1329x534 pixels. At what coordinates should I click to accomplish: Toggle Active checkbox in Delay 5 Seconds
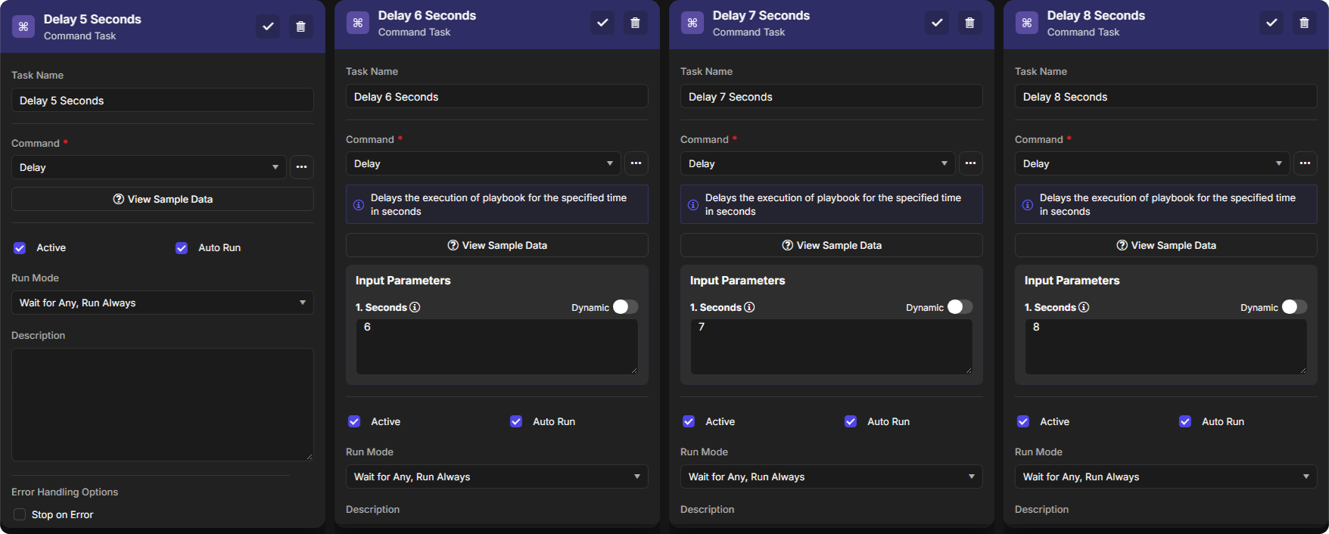pos(20,248)
